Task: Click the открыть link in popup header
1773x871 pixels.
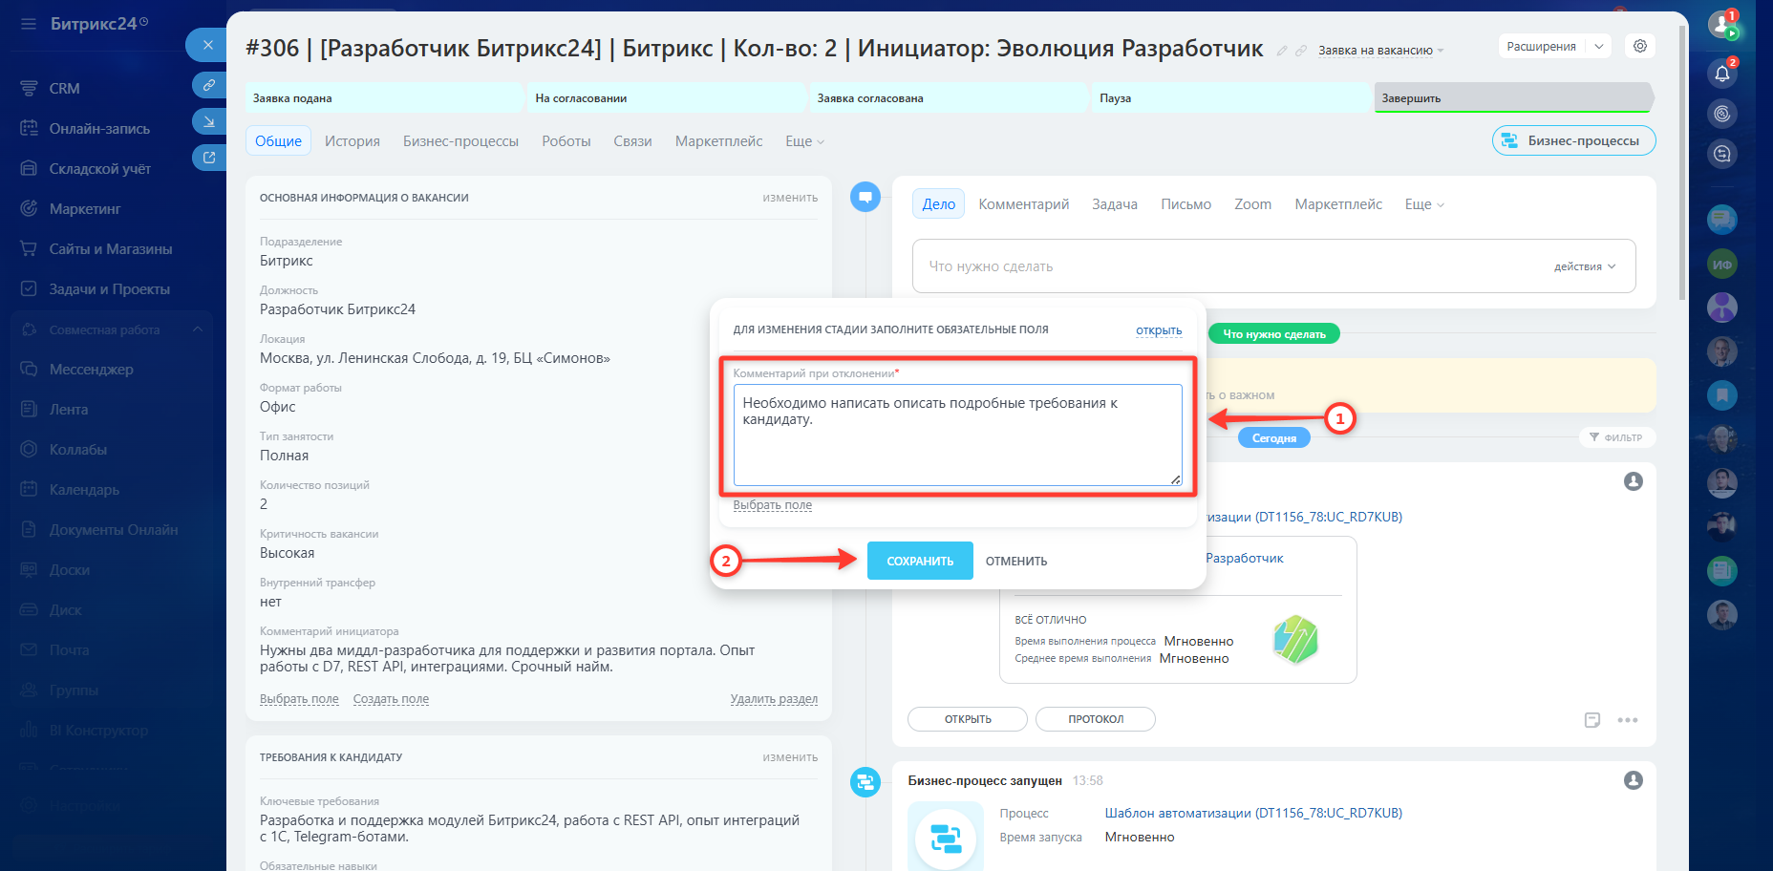Action: (1159, 330)
